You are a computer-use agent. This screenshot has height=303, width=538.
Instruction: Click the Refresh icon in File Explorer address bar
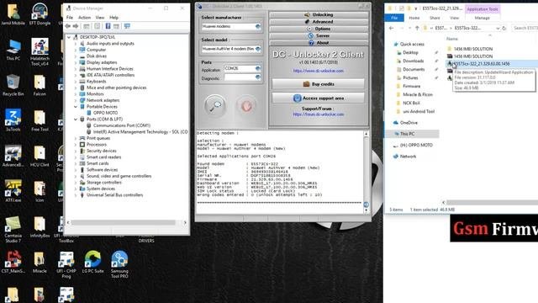coord(504,28)
